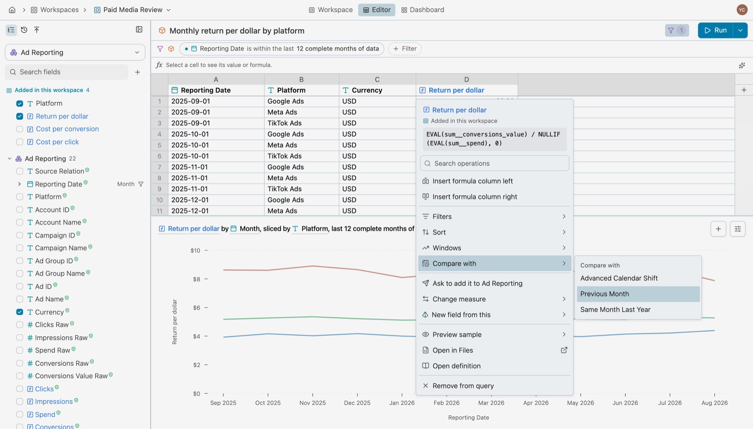The height and width of the screenshot is (429, 753).
Task: Switch to the Workspace tab
Action: point(330,10)
